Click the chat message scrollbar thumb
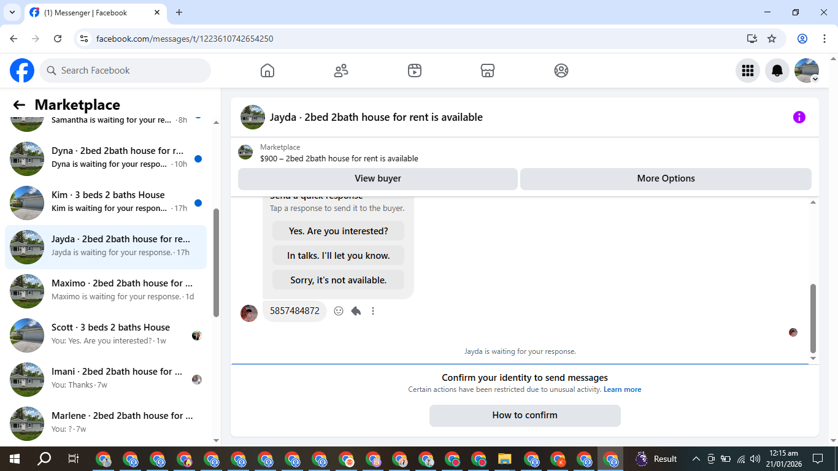This screenshot has height=471, width=838. [x=813, y=318]
